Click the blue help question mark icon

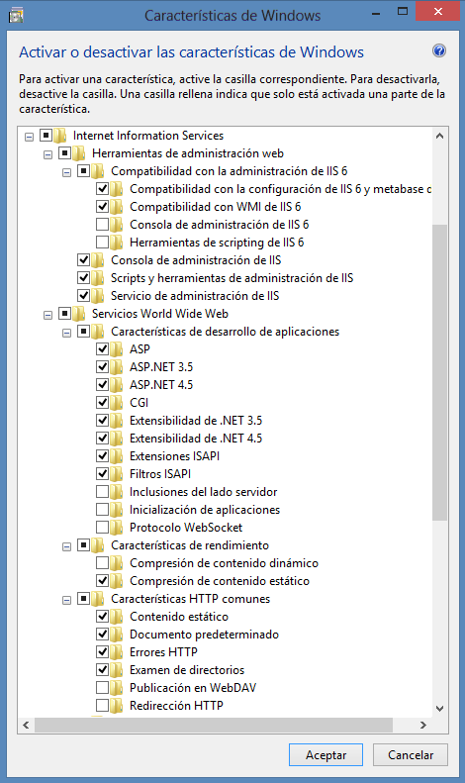pos(439,50)
